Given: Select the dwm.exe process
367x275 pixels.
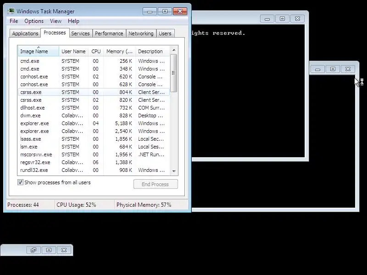Looking at the screenshot, I should click(x=94, y=115).
